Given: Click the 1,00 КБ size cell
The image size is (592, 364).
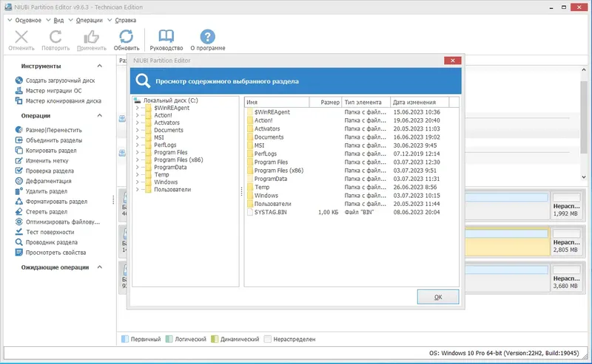Looking at the screenshot, I should point(328,212).
